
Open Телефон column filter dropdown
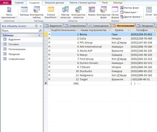pos(155,30)
